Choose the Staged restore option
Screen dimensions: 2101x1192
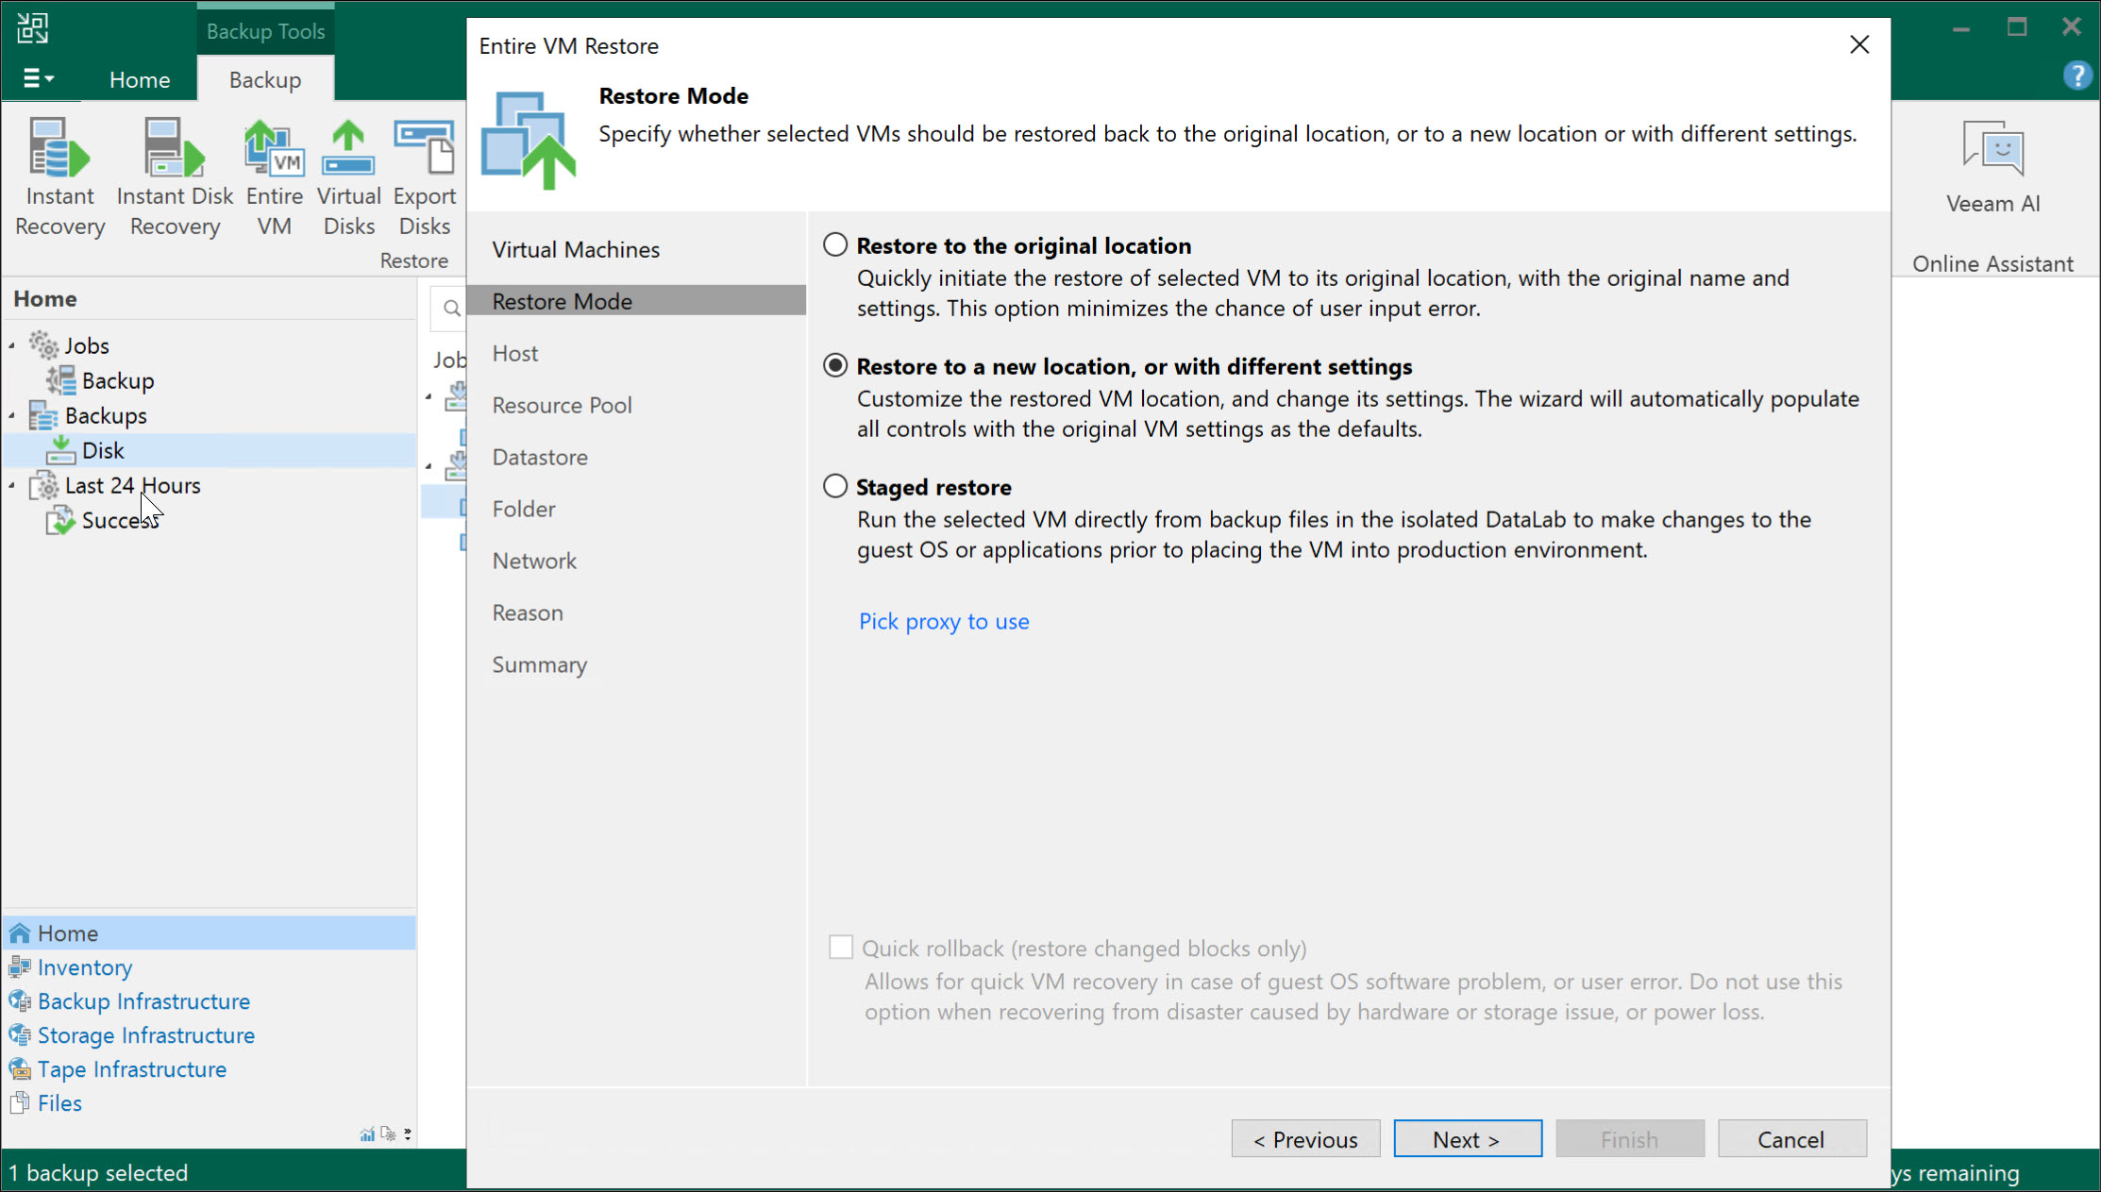[834, 485]
